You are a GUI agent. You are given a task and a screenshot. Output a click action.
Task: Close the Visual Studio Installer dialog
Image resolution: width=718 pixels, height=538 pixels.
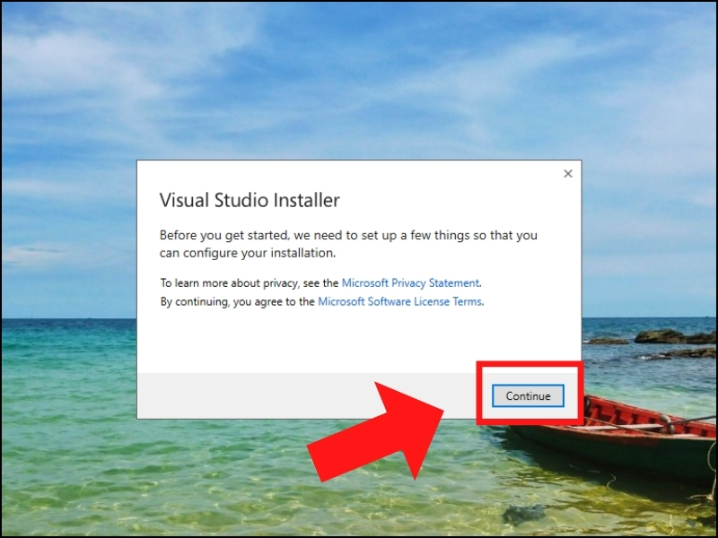568,174
